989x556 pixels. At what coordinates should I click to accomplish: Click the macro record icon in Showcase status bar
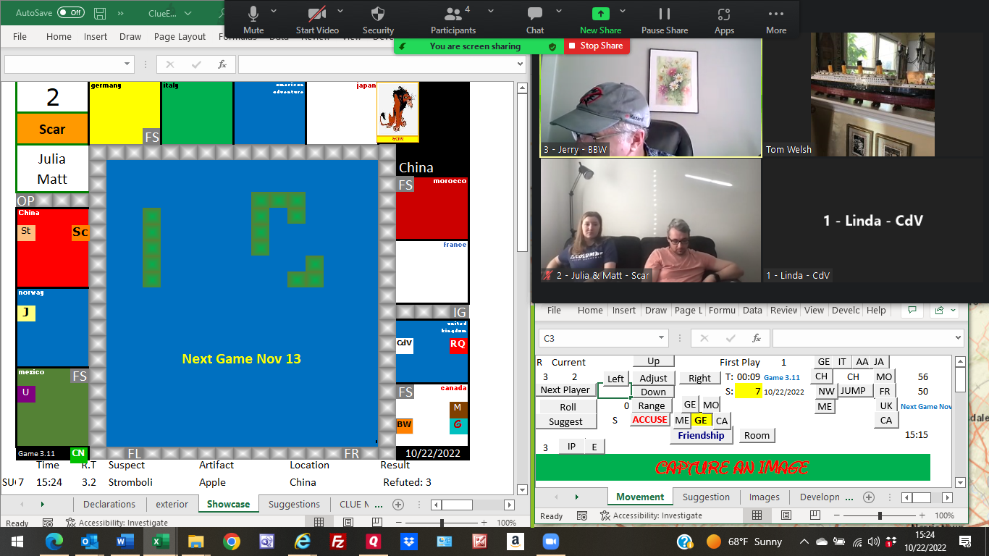[x=48, y=523]
